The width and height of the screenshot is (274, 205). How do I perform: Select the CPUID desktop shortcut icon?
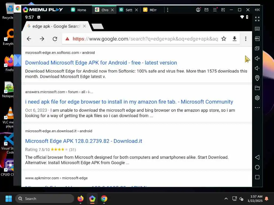point(8,168)
